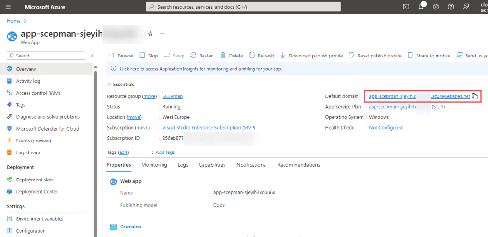Switch to the Capabilities tab
Screen dimensions: 488x237
(212, 165)
